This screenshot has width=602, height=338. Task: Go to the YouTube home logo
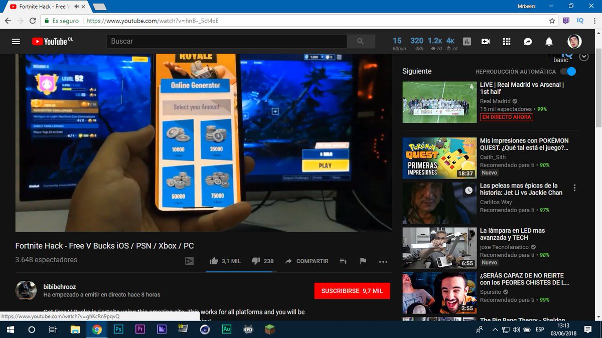pos(52,42)
